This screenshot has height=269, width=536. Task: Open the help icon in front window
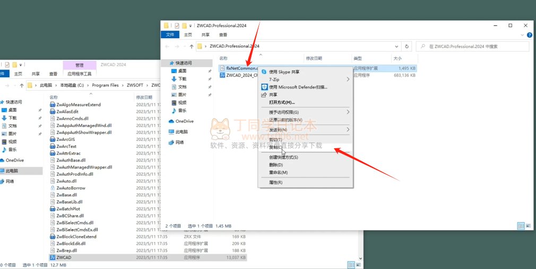529,35
